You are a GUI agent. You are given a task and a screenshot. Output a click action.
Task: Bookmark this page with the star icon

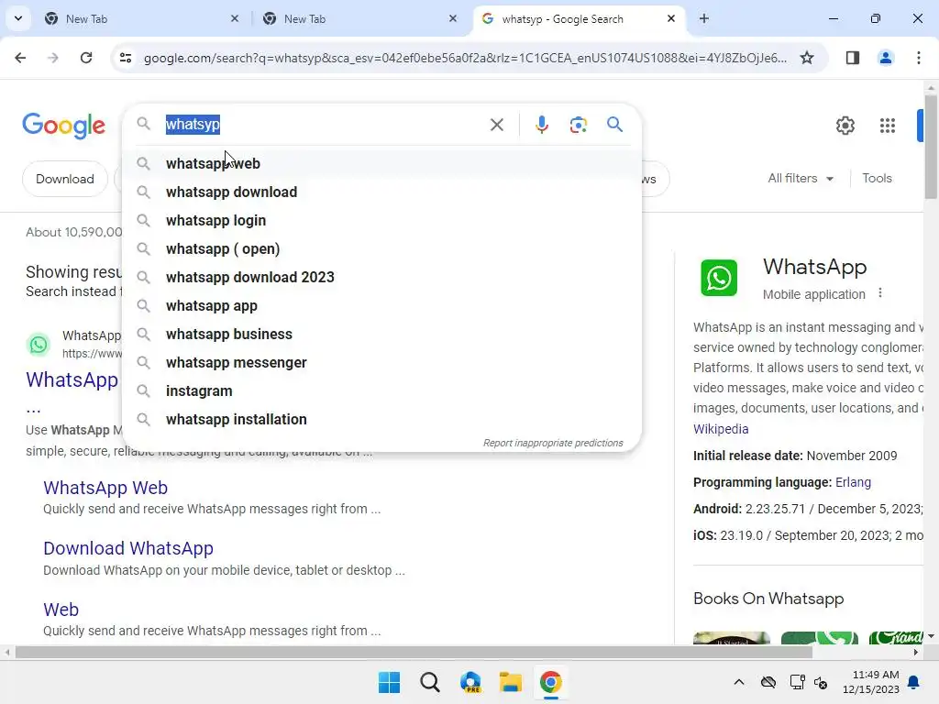tap(807, 58)
